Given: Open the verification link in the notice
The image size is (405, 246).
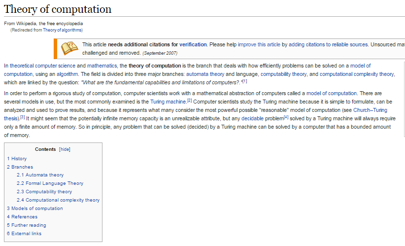Looking at the screenshot, I should click(x=193, y=44).
